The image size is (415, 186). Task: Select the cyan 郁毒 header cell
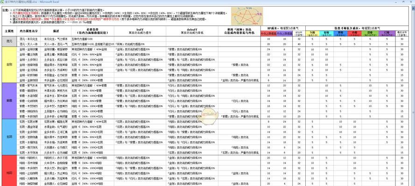point(326,33)
